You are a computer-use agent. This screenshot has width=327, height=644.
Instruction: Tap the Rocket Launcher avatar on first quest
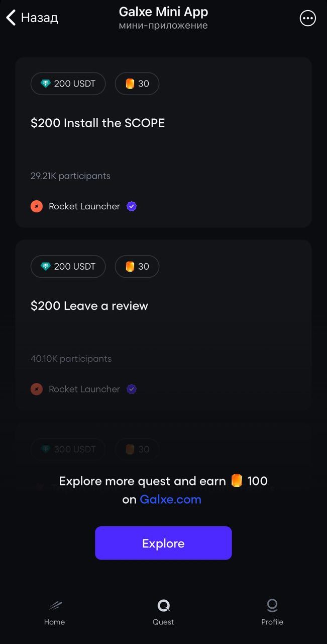coord(36,206)
